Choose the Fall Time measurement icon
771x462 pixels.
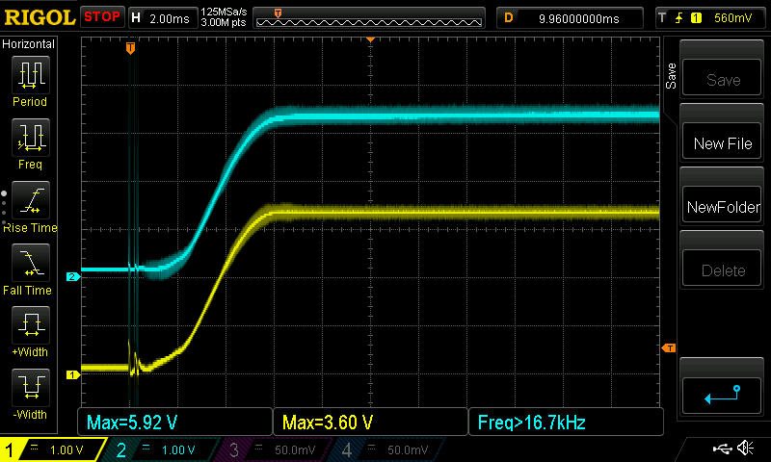click(x=31, y=263)
